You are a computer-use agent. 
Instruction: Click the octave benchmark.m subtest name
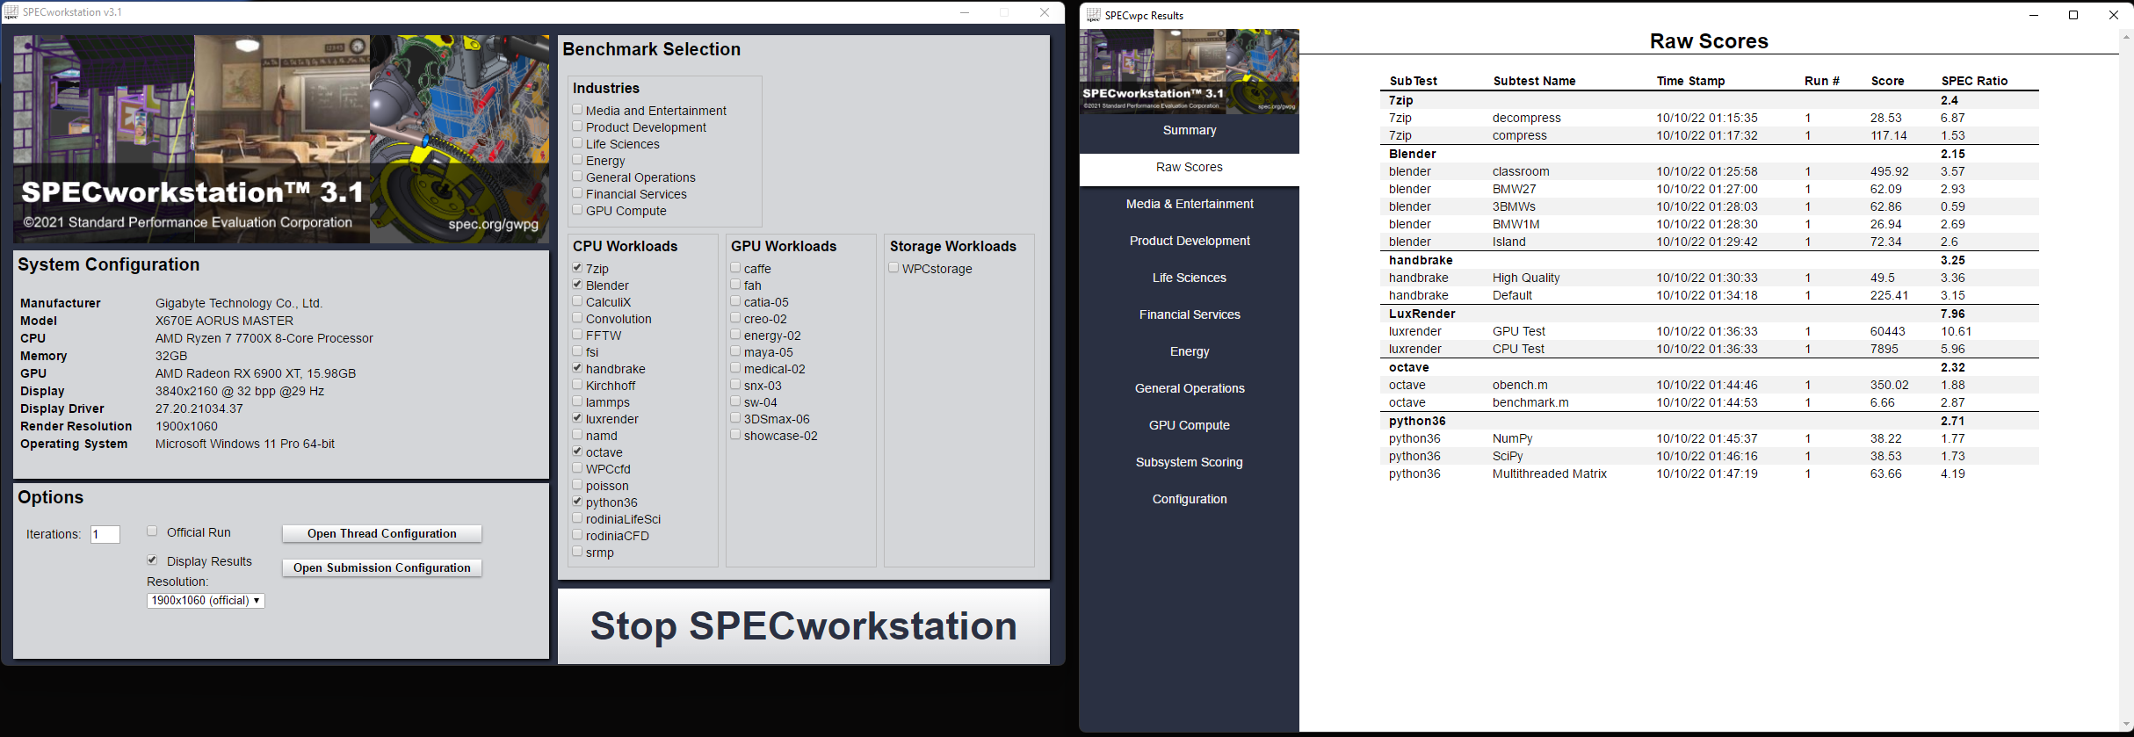coord(1530,402)
